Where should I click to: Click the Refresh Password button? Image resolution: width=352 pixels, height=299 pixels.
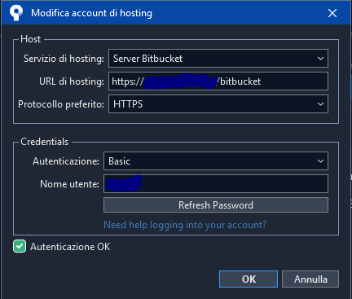[216, 205]
